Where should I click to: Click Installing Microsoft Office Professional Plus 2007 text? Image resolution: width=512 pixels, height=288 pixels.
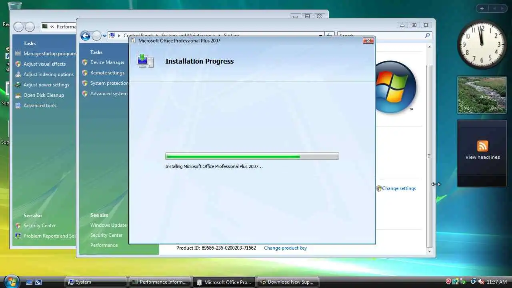point(214,166)
